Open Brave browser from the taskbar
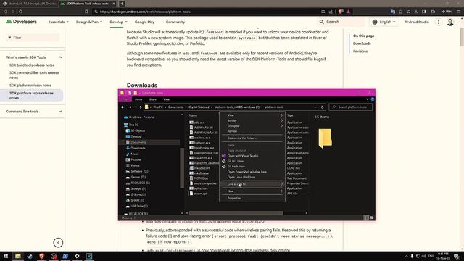Viewport: 464px width, 261px height. (42, 256)
